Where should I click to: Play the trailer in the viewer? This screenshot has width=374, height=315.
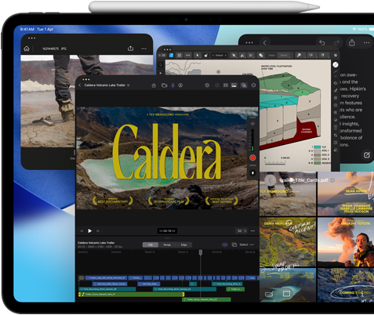point(89,231)
